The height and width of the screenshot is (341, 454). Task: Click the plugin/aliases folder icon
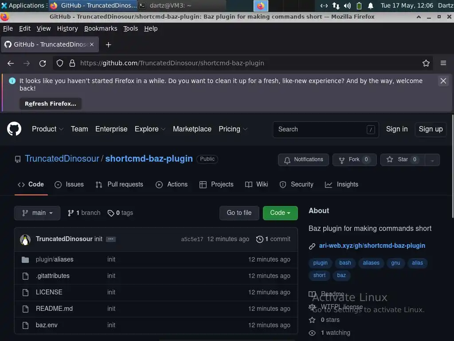click(x=25, y=259)
